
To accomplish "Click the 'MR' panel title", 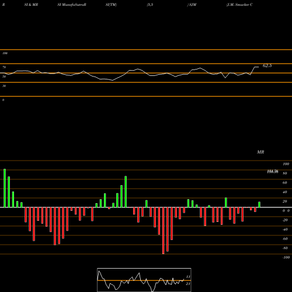I will [x=260, y=152].
